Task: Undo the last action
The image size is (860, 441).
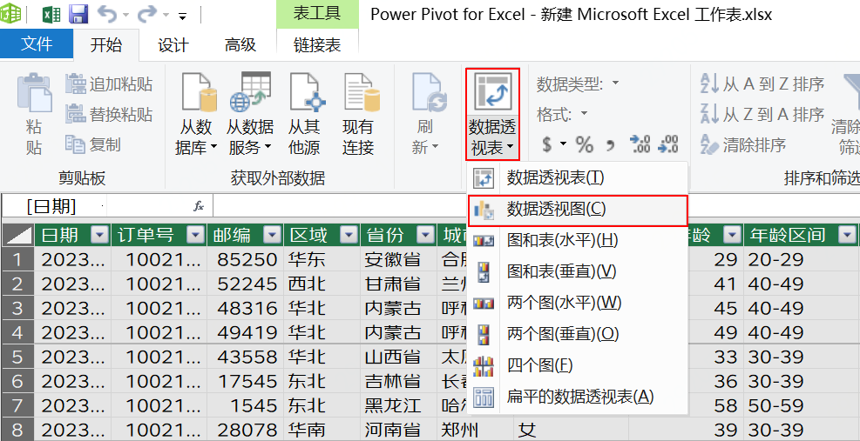Action: click(x=107, y=14)
